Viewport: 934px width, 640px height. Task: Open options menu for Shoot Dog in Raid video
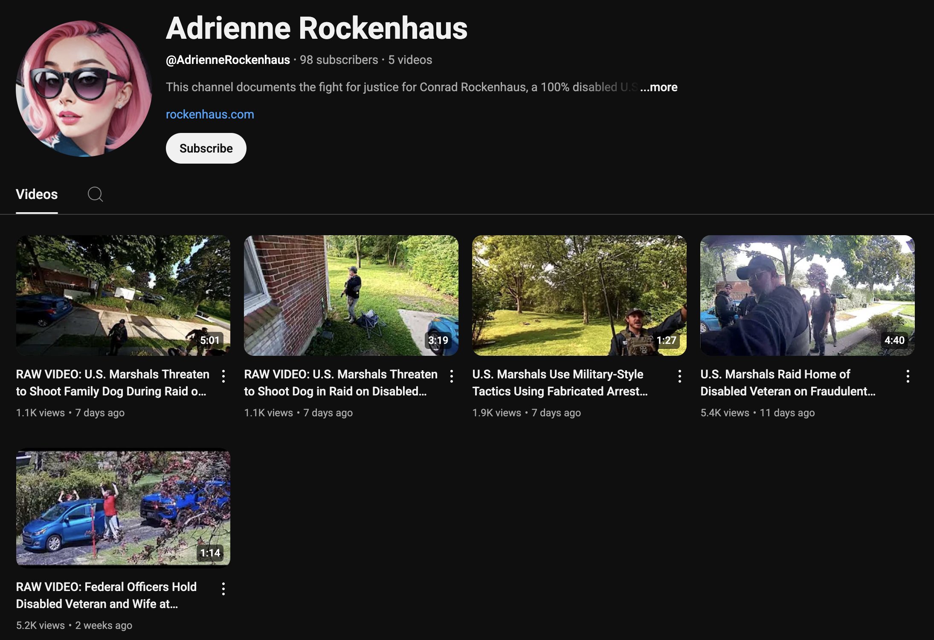[452, 376]
